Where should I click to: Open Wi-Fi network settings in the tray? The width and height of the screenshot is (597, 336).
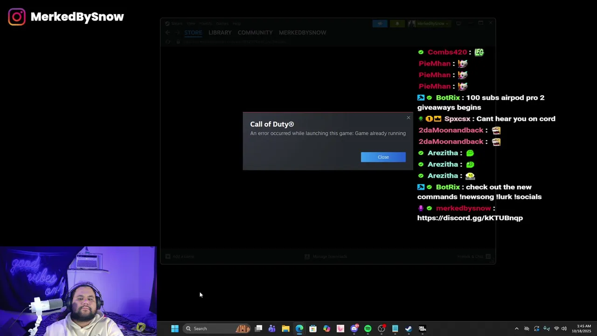[556, 329]
